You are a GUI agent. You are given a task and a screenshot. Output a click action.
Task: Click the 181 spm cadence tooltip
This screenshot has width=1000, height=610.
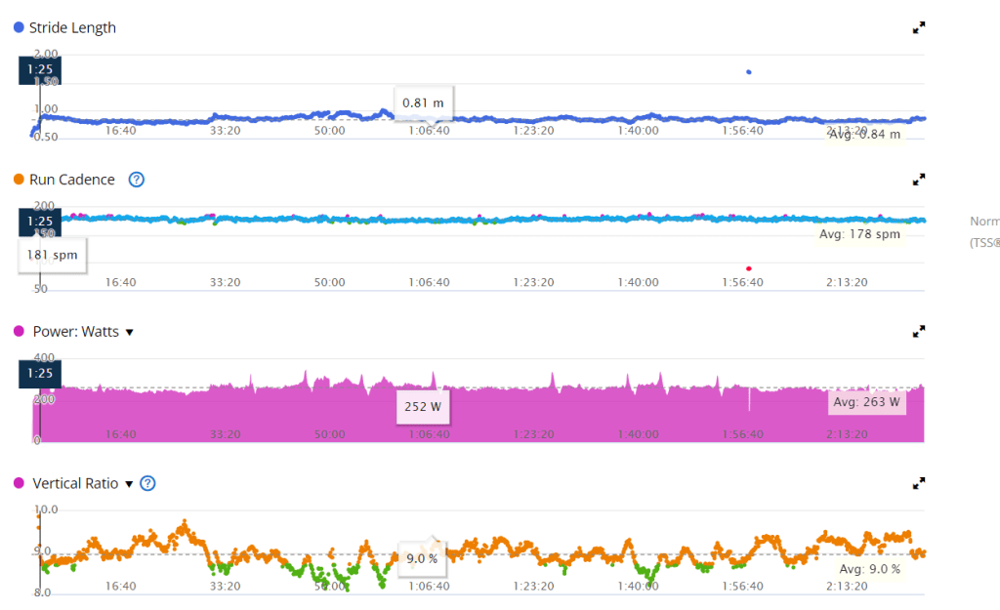click(x=52, y=256)
